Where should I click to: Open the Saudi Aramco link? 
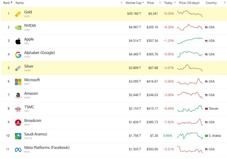[36, 134]
